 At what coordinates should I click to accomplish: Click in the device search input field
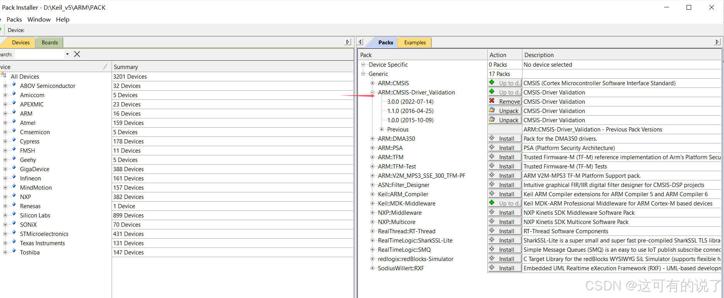coord(40,54)
